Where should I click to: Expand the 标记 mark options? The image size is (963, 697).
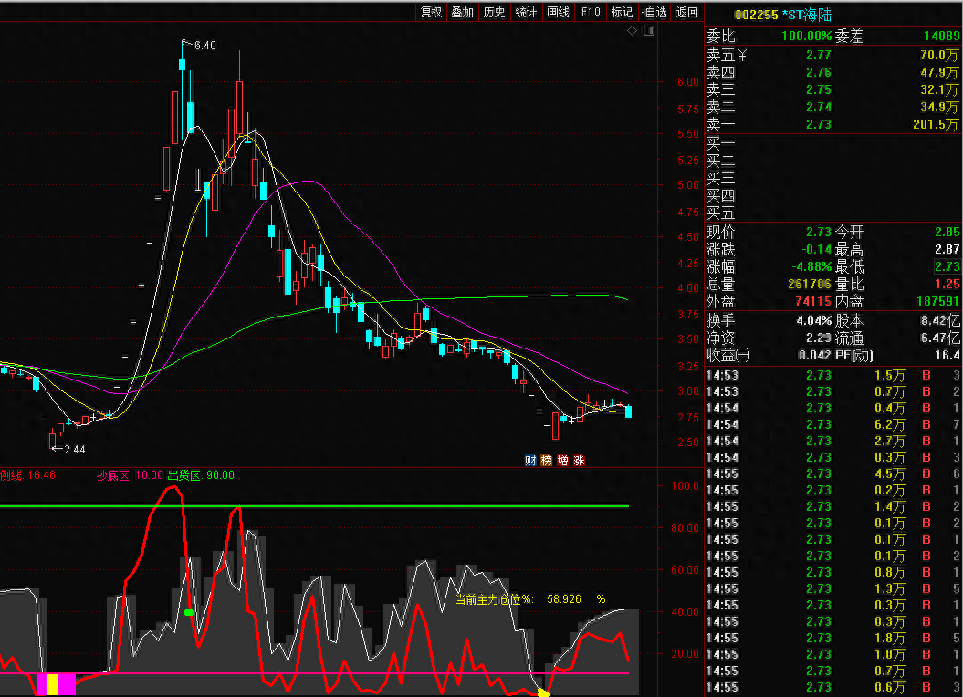[x=622, y=12]
